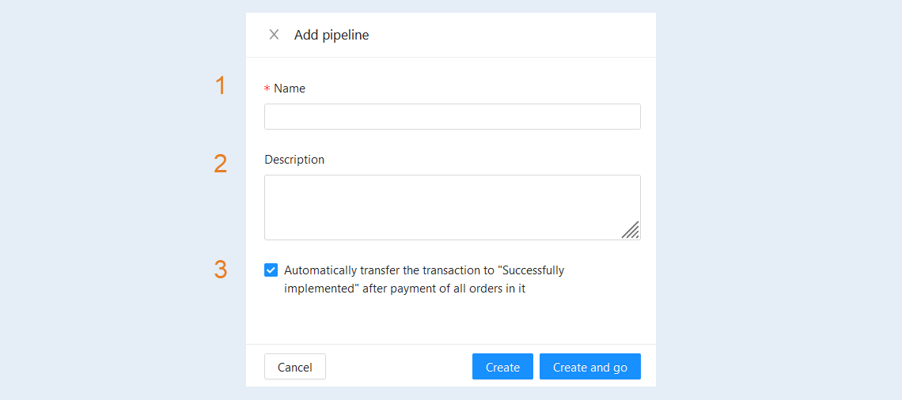Uncheck the automatic transfer checkbox
Screen dimensions: 902x400
click(x=271, y=270)
